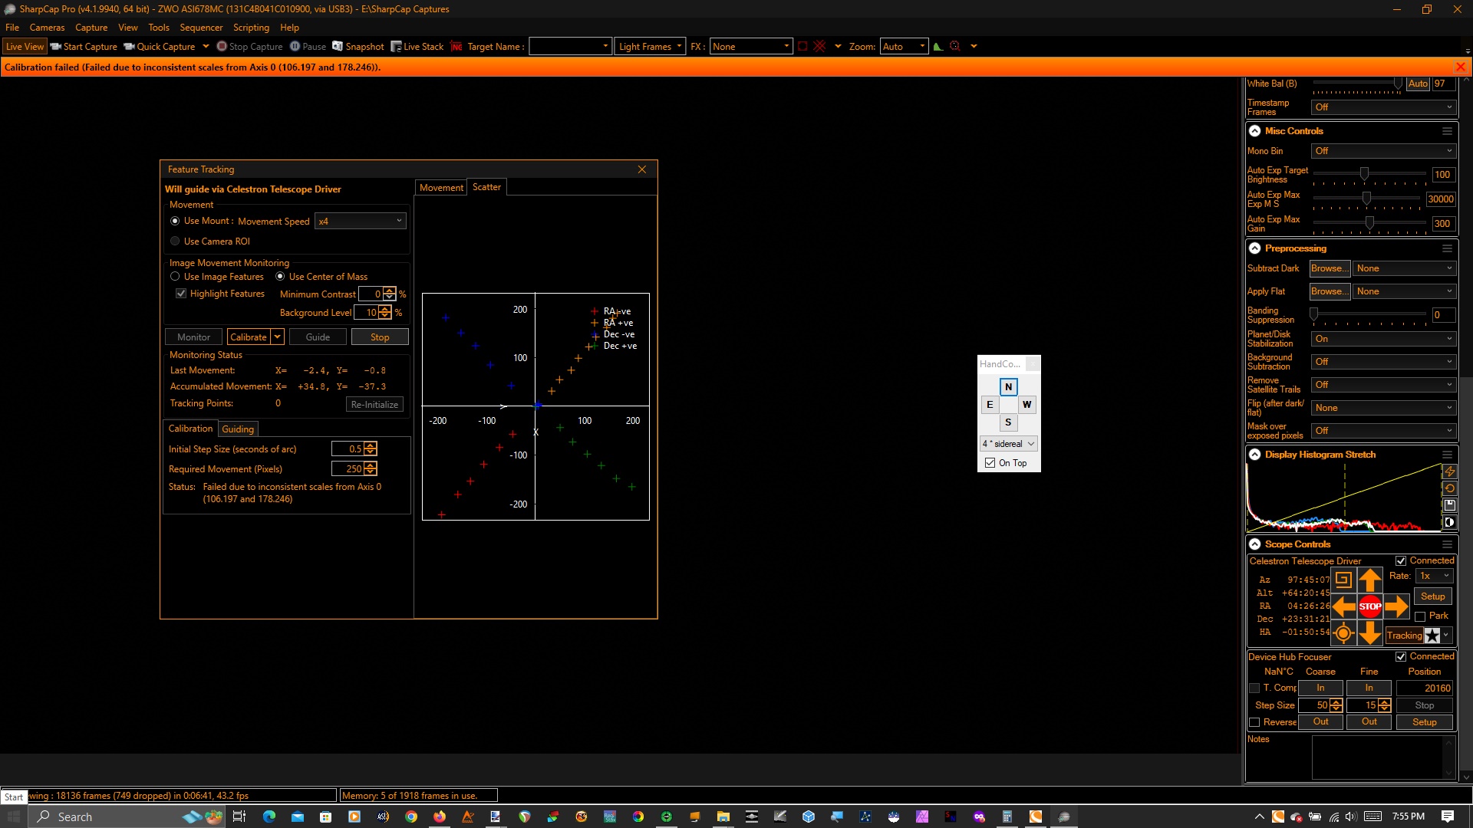Open the File menu

pyautogui.click(x=12, y=28)
